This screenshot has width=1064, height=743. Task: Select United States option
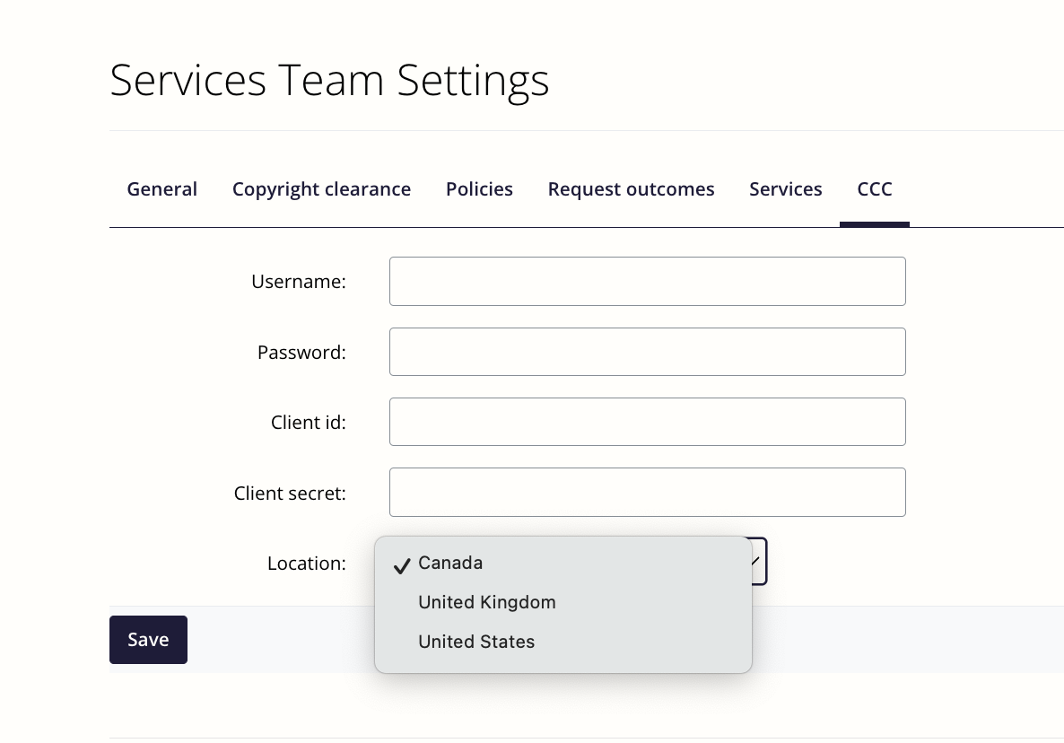(x=563, y=642)
